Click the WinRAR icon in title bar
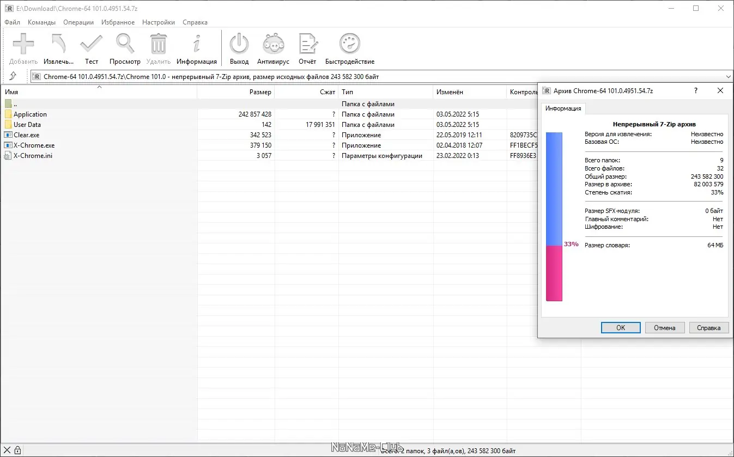The width and height of the screenshot is (734, 457). point(9,8)
